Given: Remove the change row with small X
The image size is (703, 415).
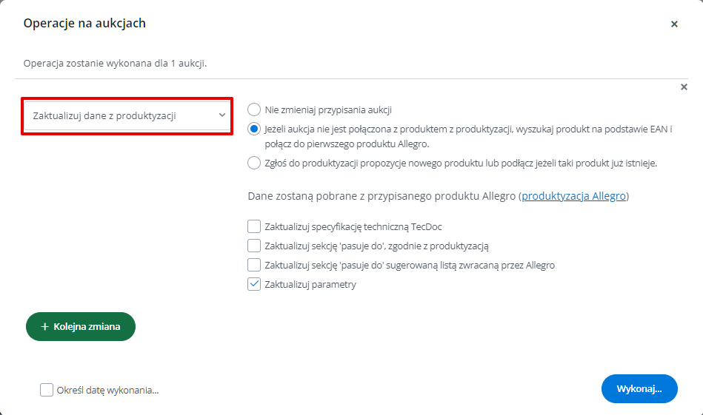Looking at the screenshot, I should point(684,87).
